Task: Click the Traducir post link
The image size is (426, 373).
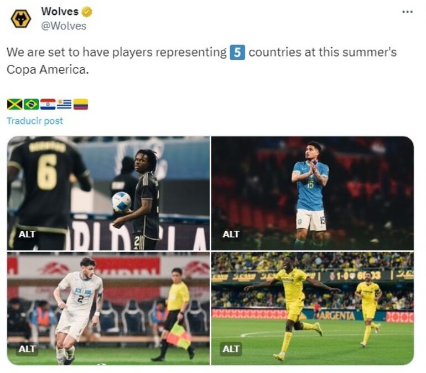Action: pyautogui.click(x=35, y=121)
